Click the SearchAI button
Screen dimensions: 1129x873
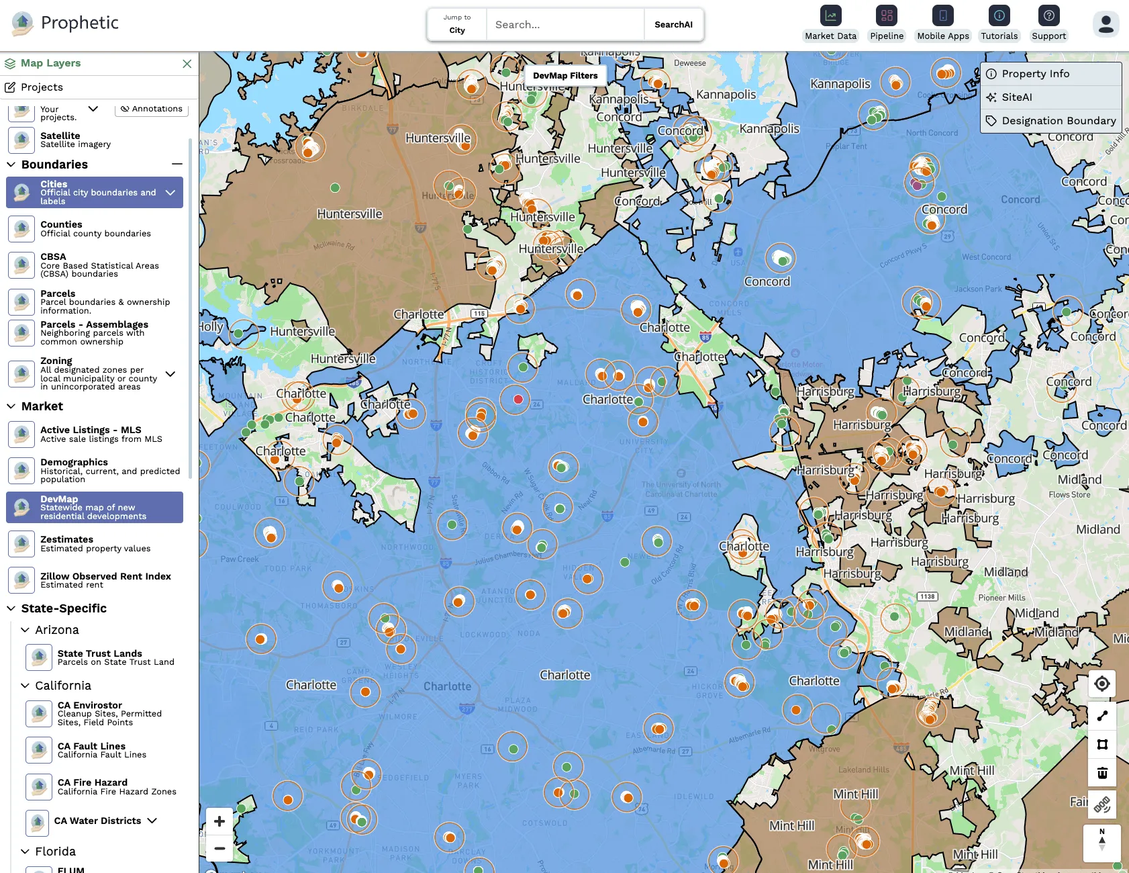pyautogui.click(x=673, y=25)
